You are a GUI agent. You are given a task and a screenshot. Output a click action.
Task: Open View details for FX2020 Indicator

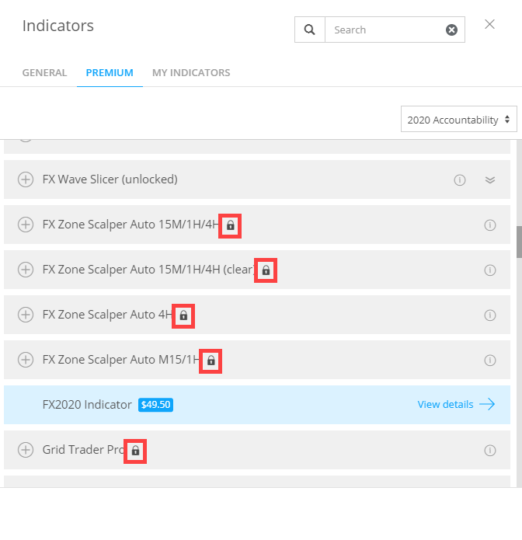[445, 404]
